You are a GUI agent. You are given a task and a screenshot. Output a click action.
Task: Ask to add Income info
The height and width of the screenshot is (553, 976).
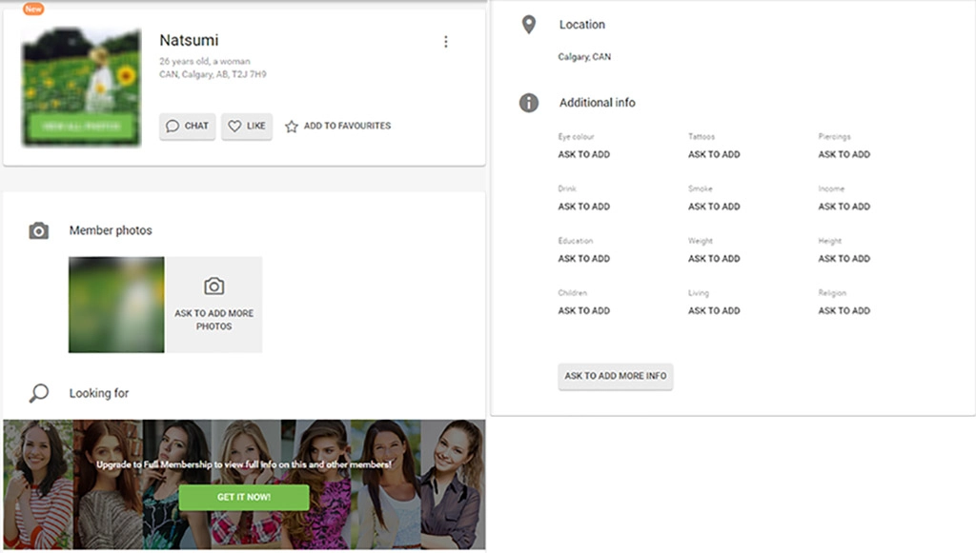[844, 207]
